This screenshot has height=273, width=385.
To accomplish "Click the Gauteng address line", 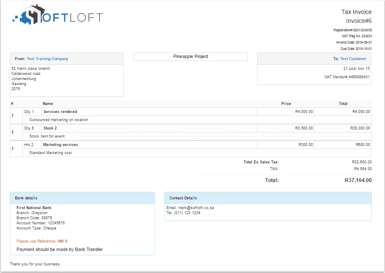I will pos(19,84).
